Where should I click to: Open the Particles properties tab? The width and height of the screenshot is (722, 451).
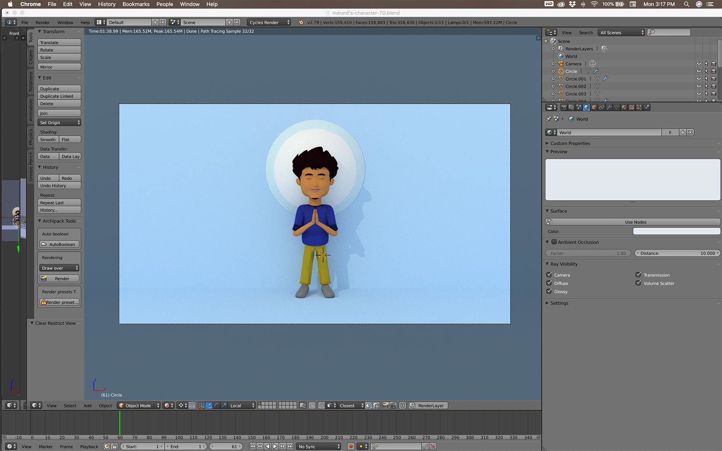point(639,107)
